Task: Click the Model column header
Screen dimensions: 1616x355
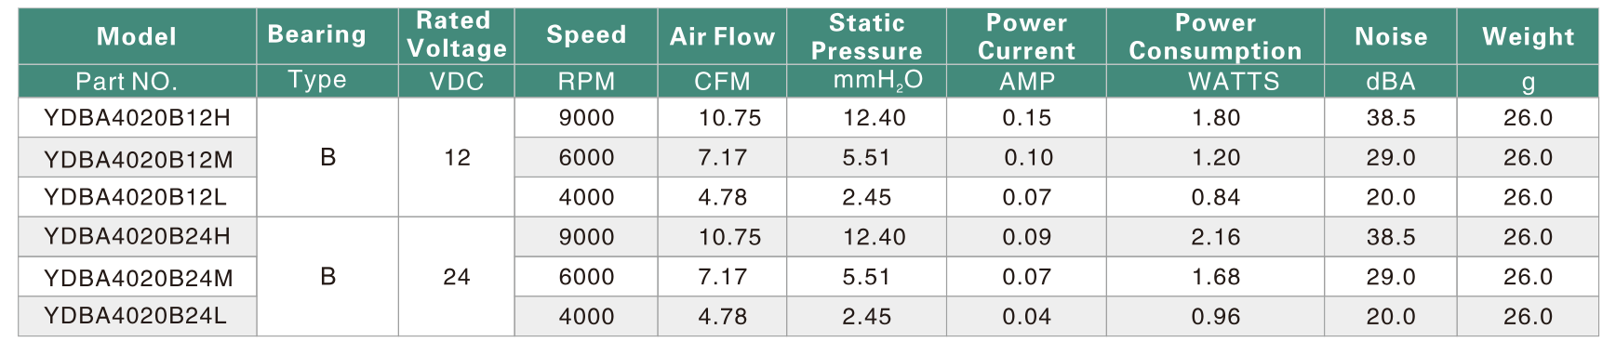Action: point(137,36)
